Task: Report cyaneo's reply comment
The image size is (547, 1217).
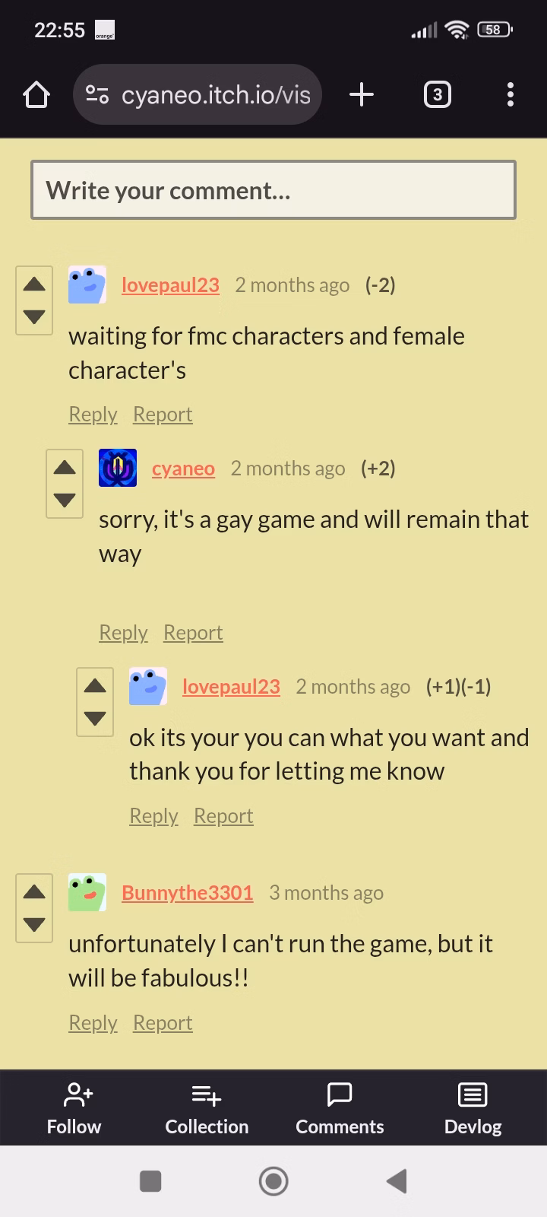Action: coord(193,633)
